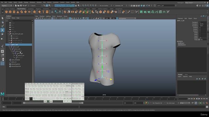
Task: Click the time range slider bar
Action: pyautogui.click(x=53, y=103)
